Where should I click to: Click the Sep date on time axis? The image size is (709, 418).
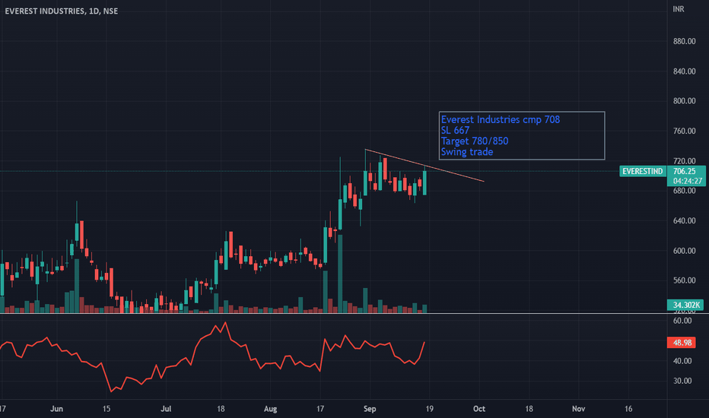click(x=370, y=409)
